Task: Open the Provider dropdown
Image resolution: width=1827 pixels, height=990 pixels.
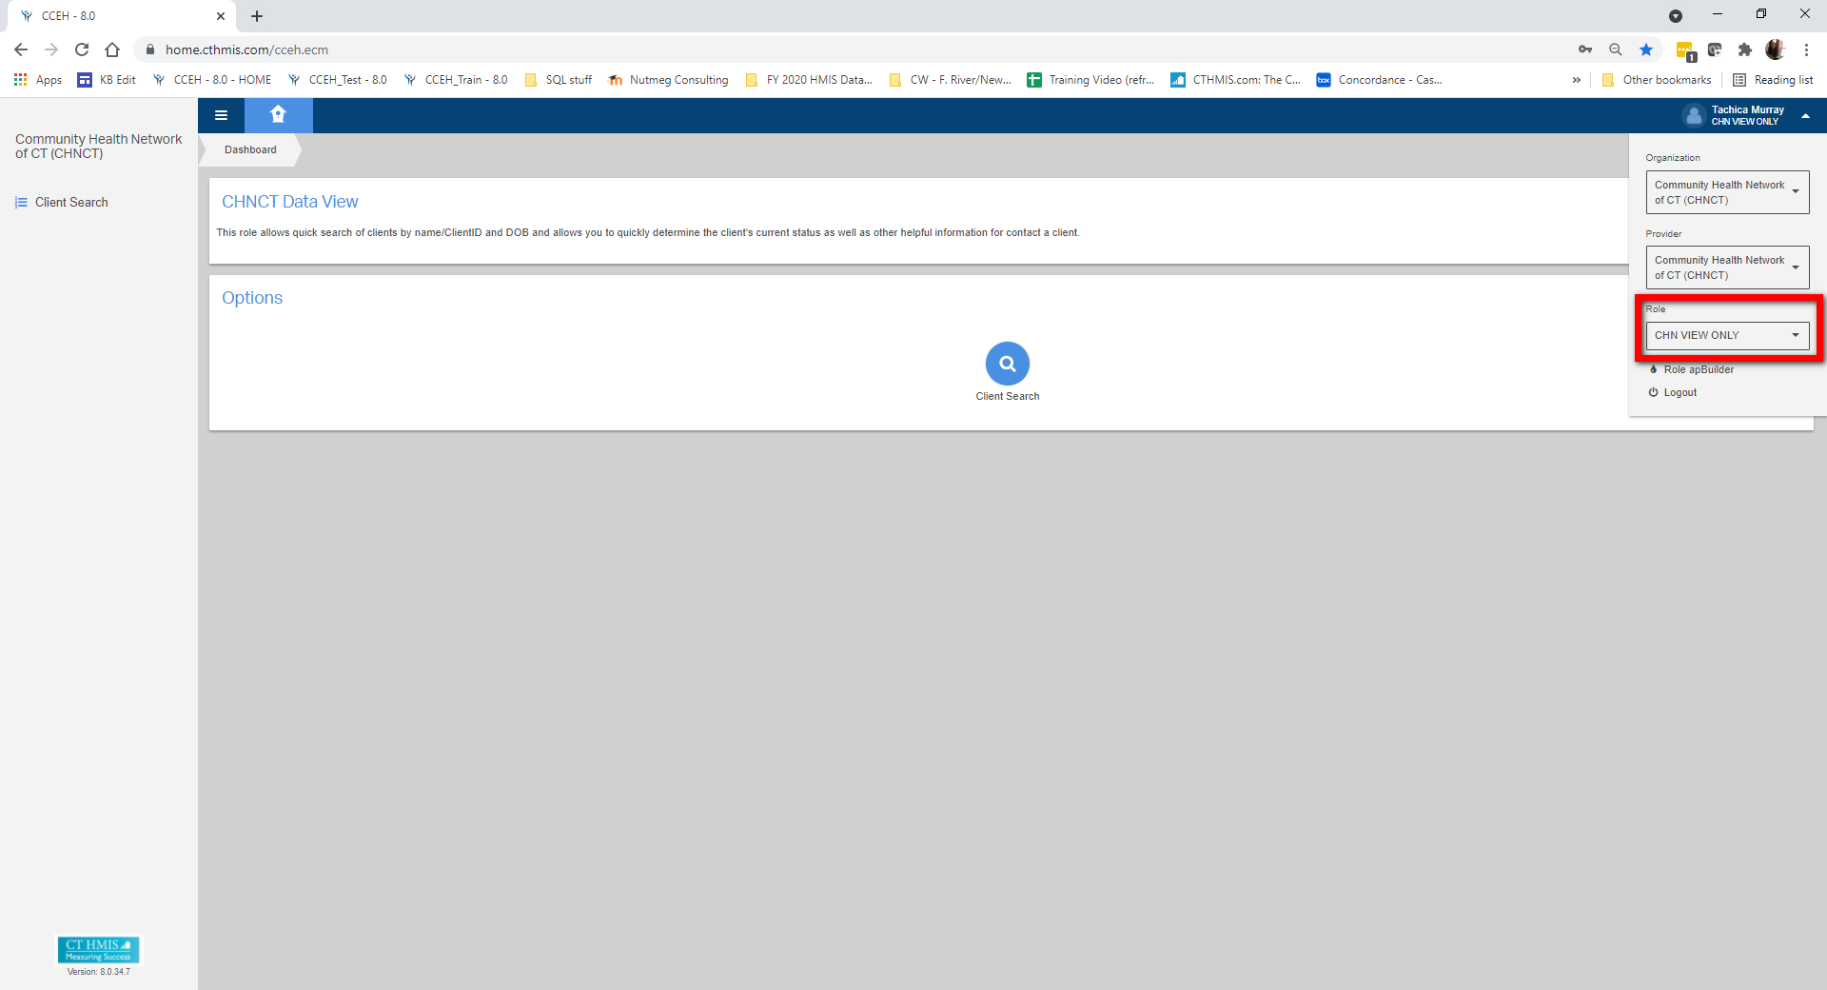Action: tap(1726, 267)
